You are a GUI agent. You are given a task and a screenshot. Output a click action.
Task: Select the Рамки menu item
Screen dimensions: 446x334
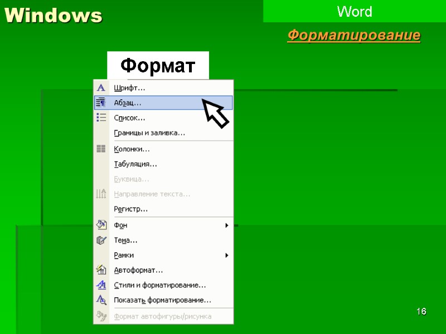(x=163, y=256)
